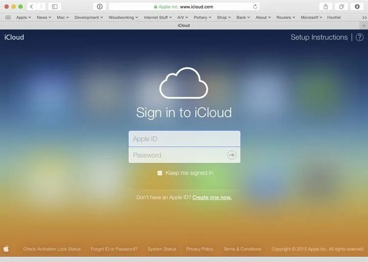This screenshot has width=368, height=262.
Task: Add a new tab with the plus button
Action: click(364, 26)
